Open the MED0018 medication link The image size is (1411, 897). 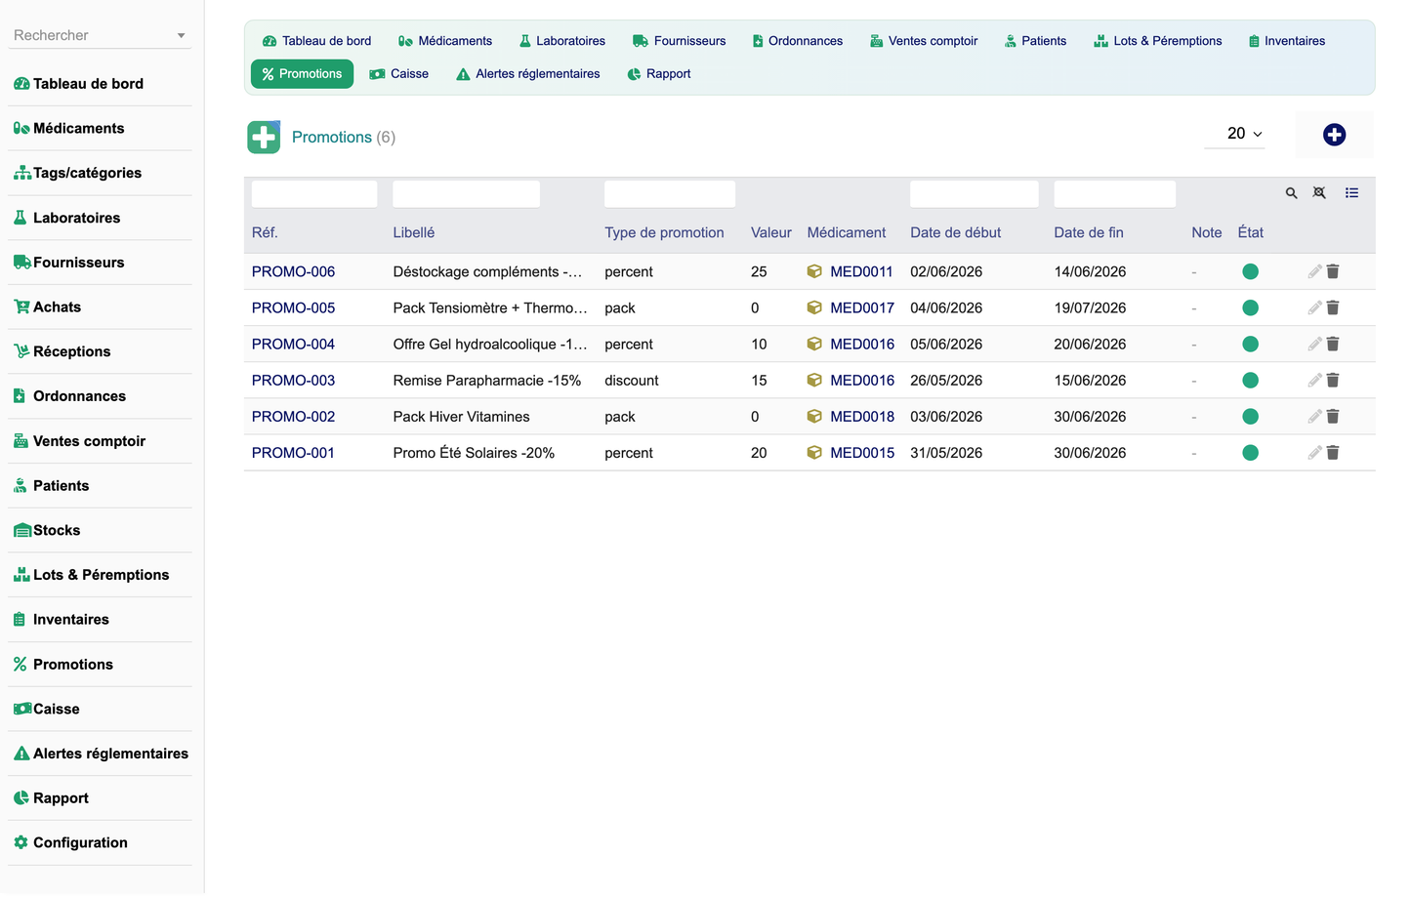coord(862,416)
